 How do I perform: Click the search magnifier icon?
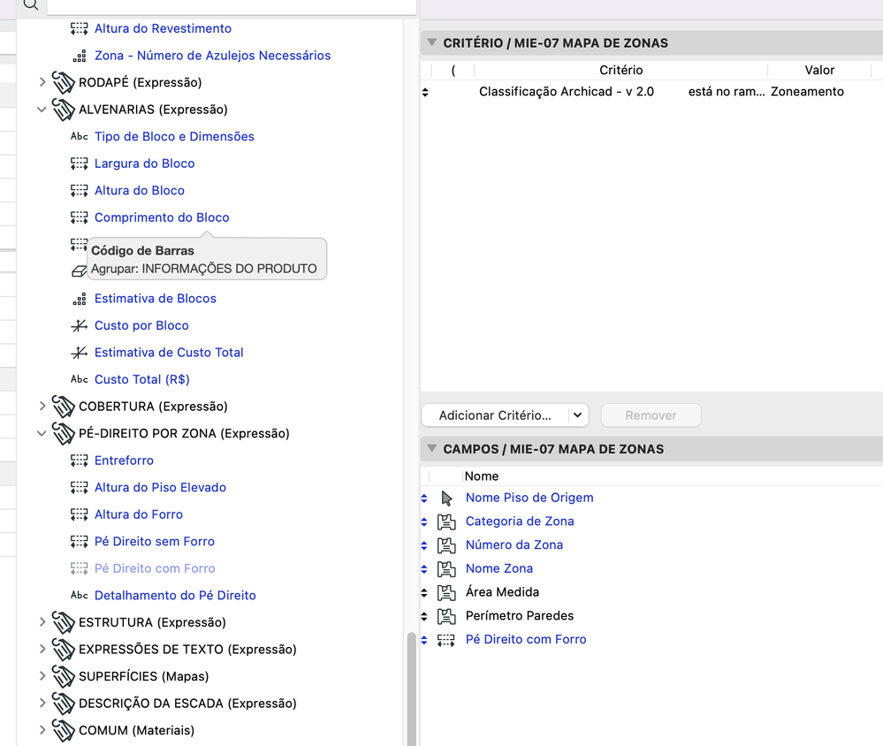(30, 5)
